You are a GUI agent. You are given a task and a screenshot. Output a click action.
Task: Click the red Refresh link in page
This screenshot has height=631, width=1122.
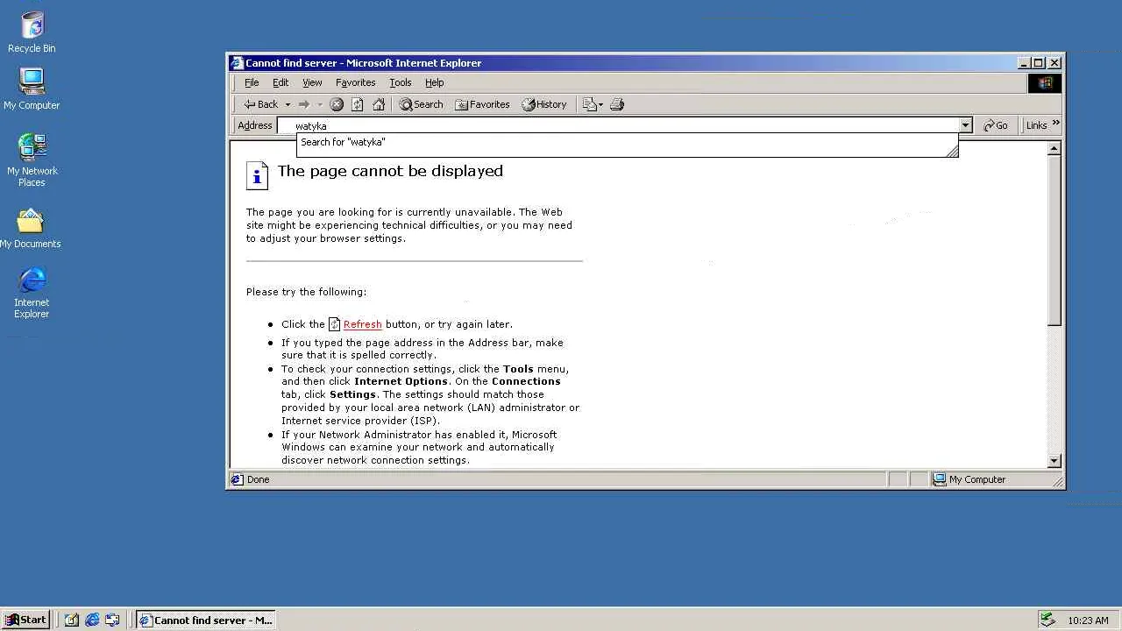(362, 324)
